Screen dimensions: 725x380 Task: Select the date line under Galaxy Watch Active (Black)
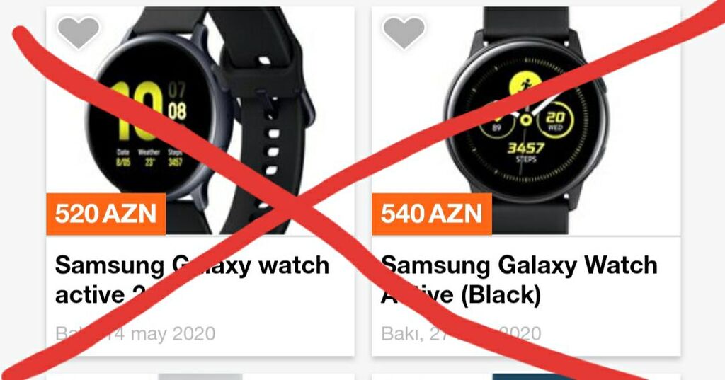click(461, 333)
